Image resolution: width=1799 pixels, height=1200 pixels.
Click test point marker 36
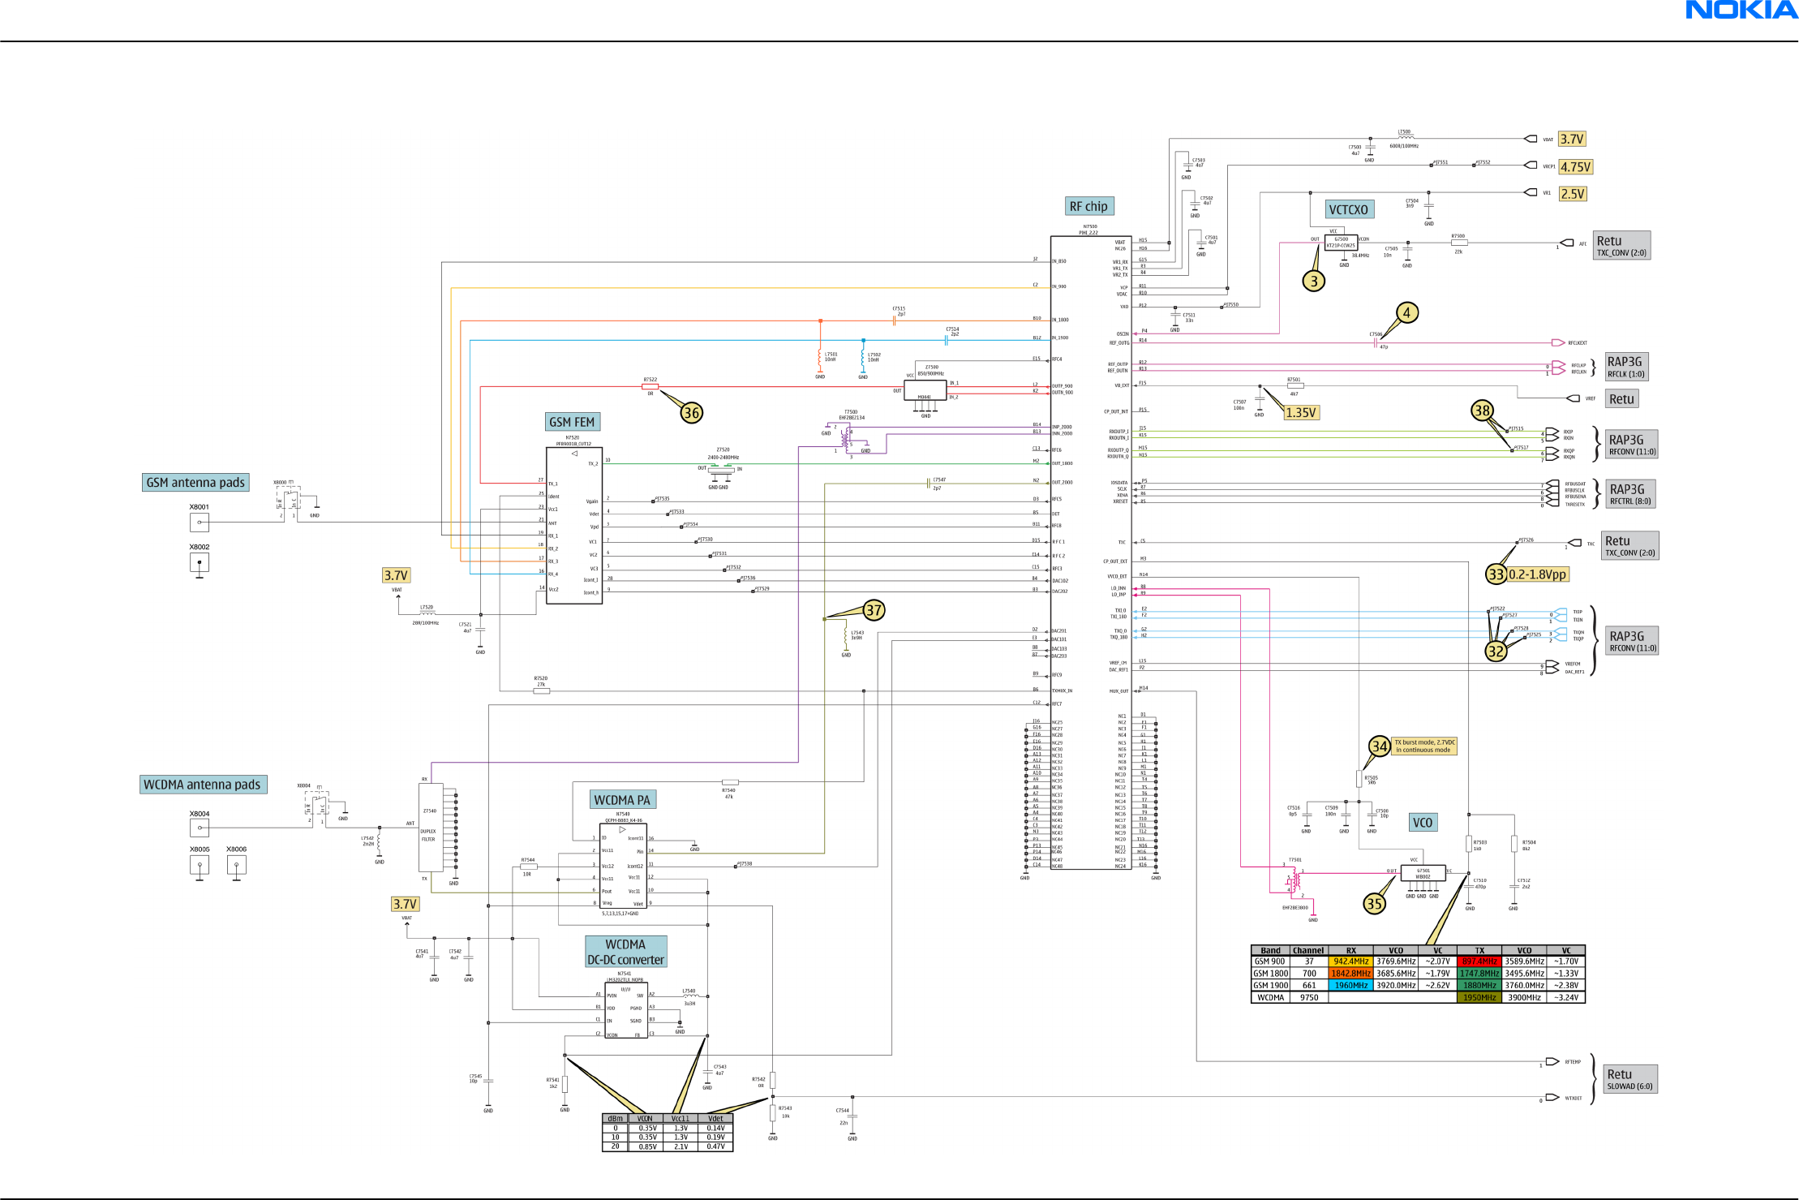coord(691,413)
